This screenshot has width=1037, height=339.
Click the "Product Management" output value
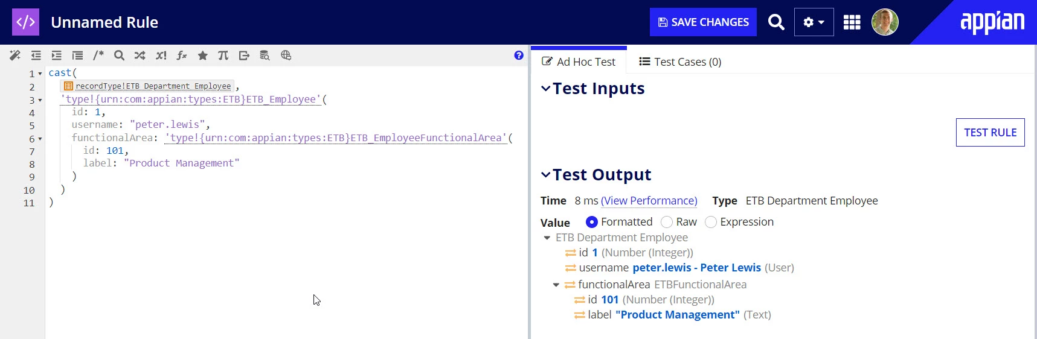(x=677, y=315)
